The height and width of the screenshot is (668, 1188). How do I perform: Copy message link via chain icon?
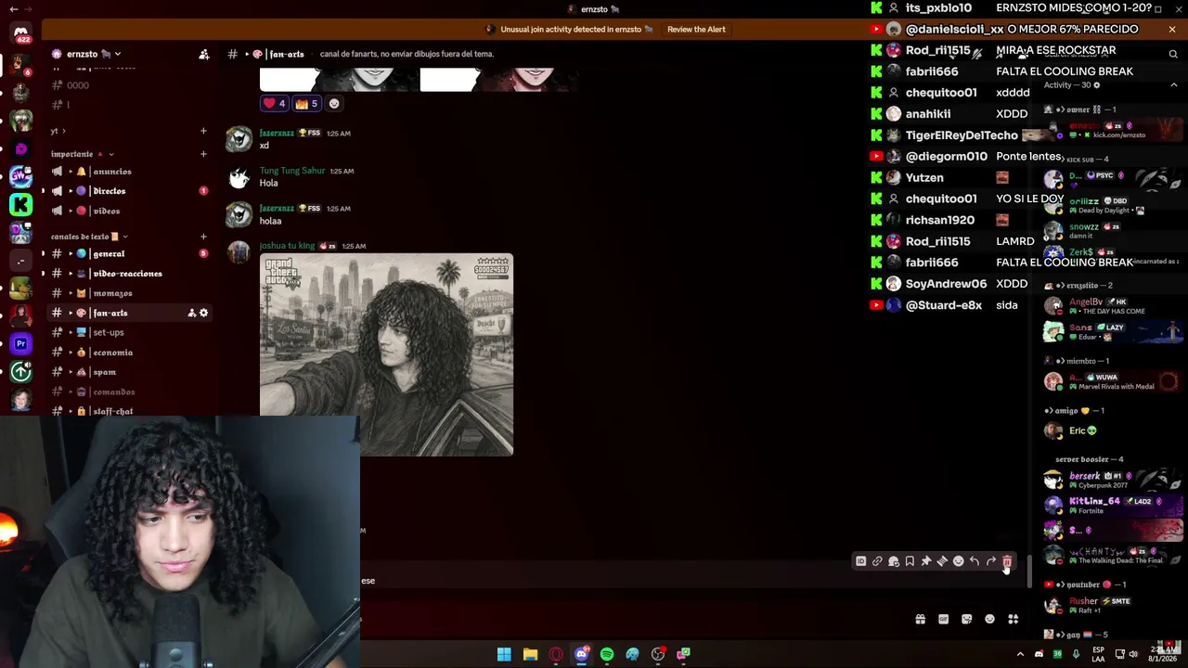[x=877, y=561]
